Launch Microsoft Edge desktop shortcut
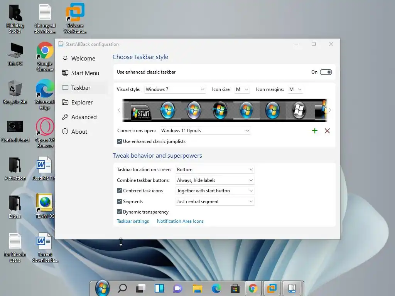 (45, 95)
